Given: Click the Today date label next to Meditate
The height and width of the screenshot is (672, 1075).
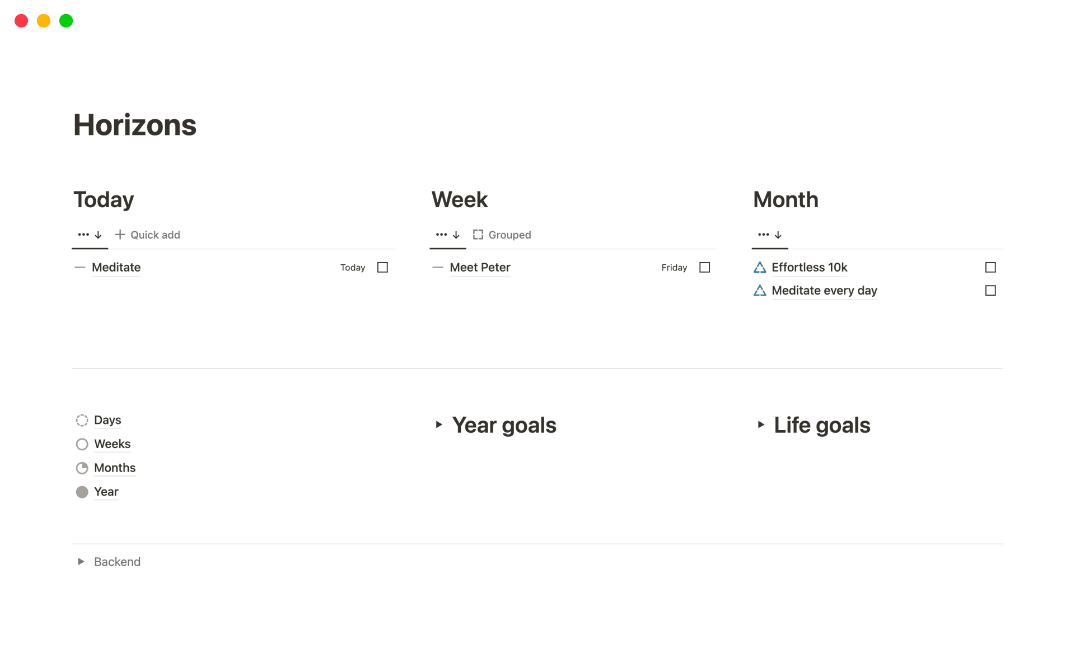Looking at the screenshot, I should click(353, 268).
